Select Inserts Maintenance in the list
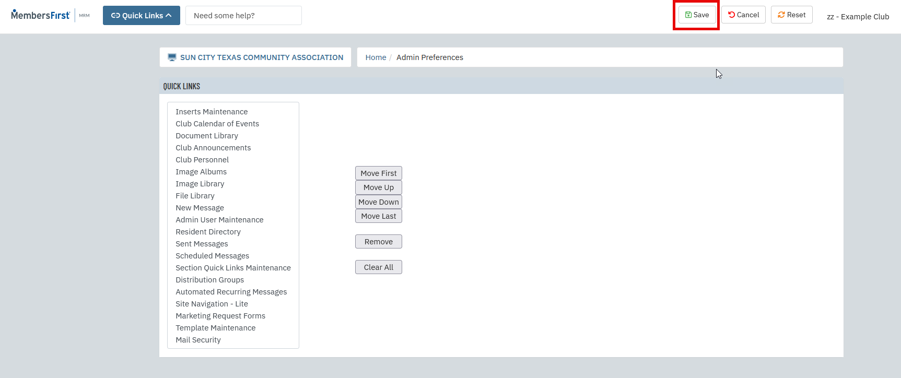The image size is (901, 378). click(x=212, y=112)
